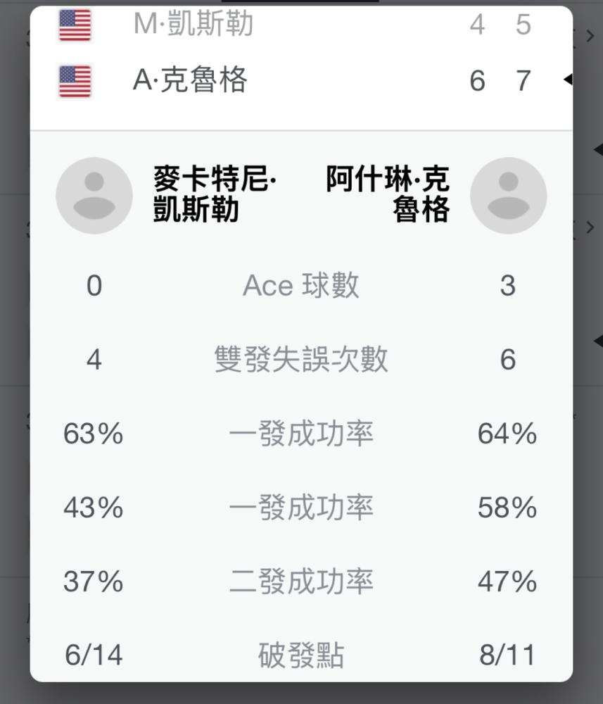Click the Ace count 3 value
This screenshot has width=603, height=704.
coord(507,286)
